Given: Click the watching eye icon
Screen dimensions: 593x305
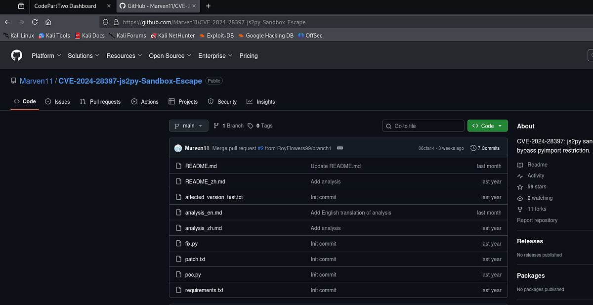Looking at the screenshot, I should tap(520, 198).
